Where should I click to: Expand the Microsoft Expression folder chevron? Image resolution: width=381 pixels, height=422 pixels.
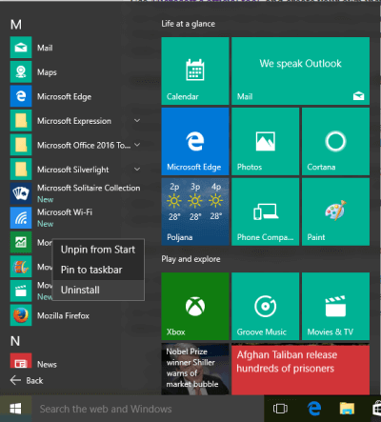coord(137,121)
